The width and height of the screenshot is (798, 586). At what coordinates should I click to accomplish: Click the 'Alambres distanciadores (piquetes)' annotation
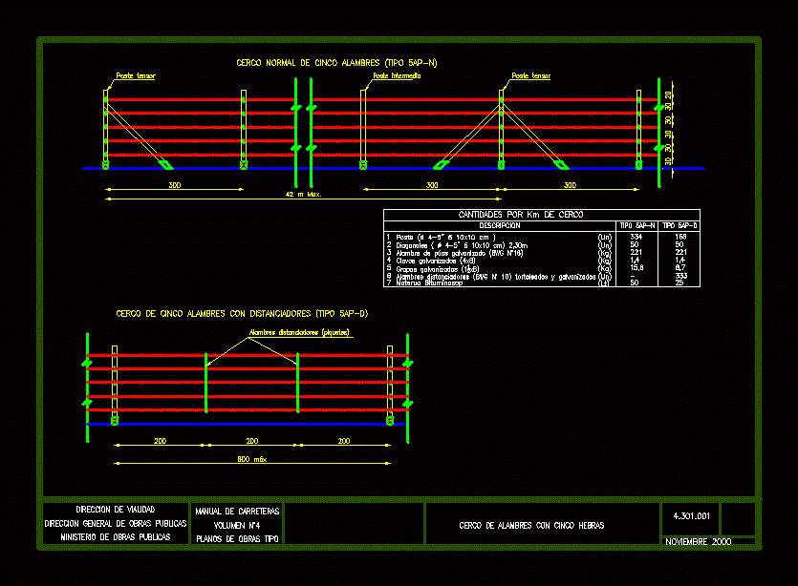click(x=300, y=333)
